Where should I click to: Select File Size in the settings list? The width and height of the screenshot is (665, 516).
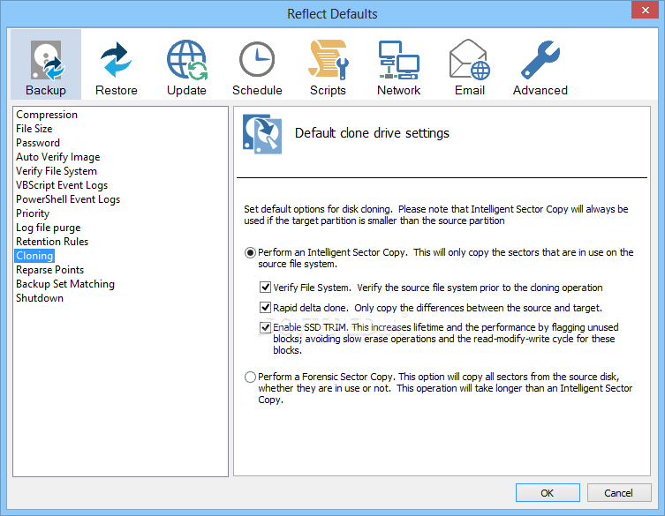pyautogui.click(x=34, y=129)
